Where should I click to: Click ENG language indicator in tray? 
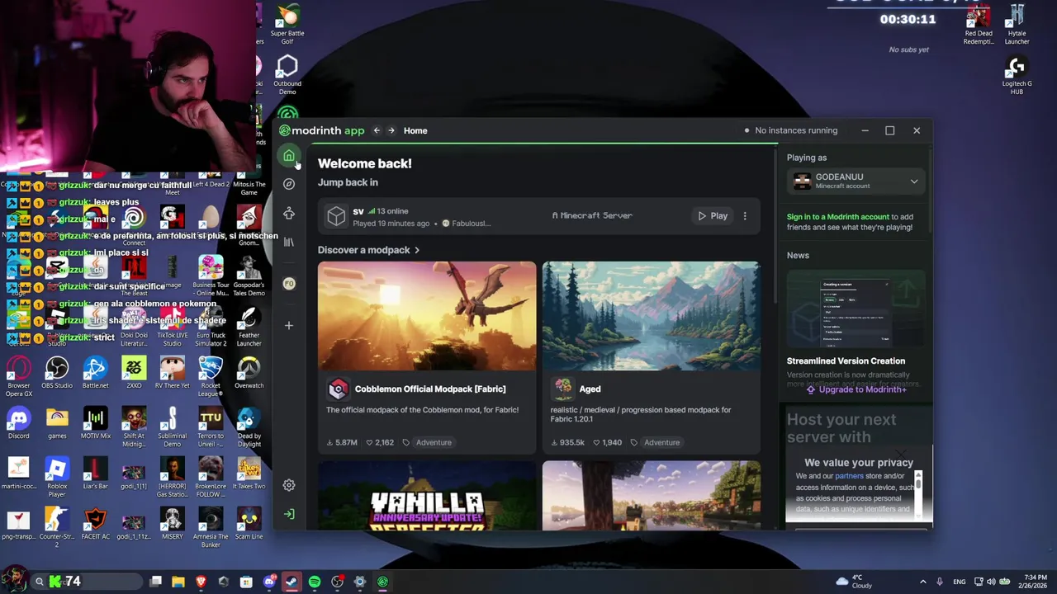(x=959, y=582)
